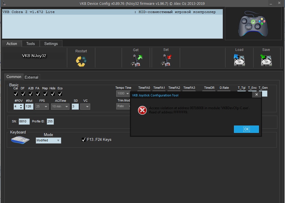Open the VC dropdown
The height and width of the screenshot is (203, 285).
pos(85,107)
